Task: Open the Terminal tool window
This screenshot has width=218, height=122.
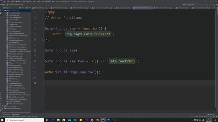Action: pos(16,115)
